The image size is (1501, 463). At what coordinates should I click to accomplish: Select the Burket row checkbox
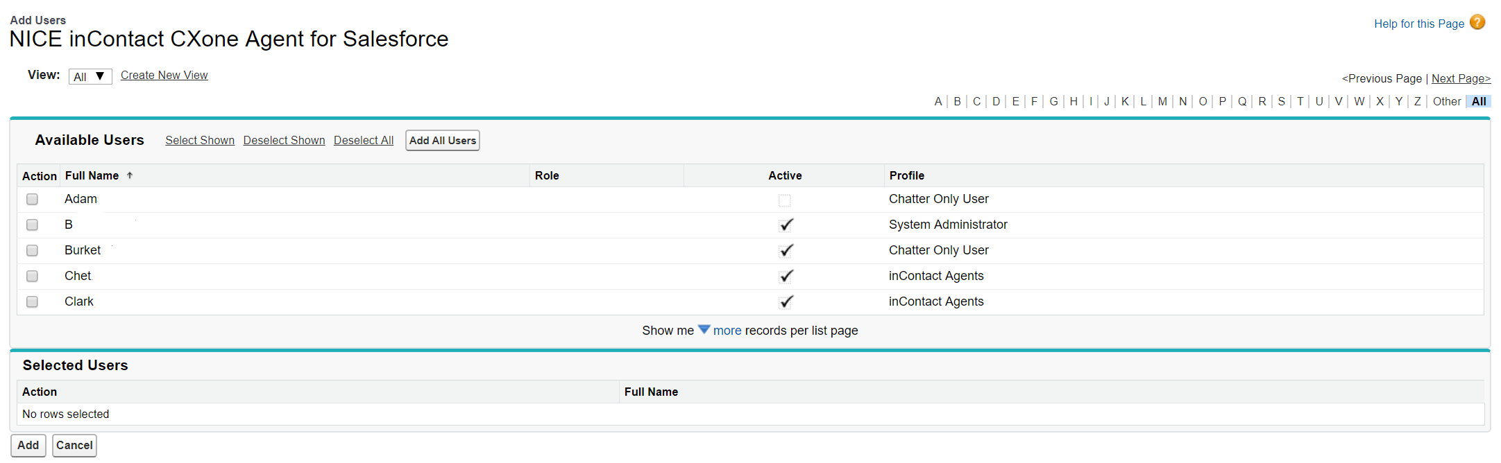pyautogui.click(x=32, y=251)
